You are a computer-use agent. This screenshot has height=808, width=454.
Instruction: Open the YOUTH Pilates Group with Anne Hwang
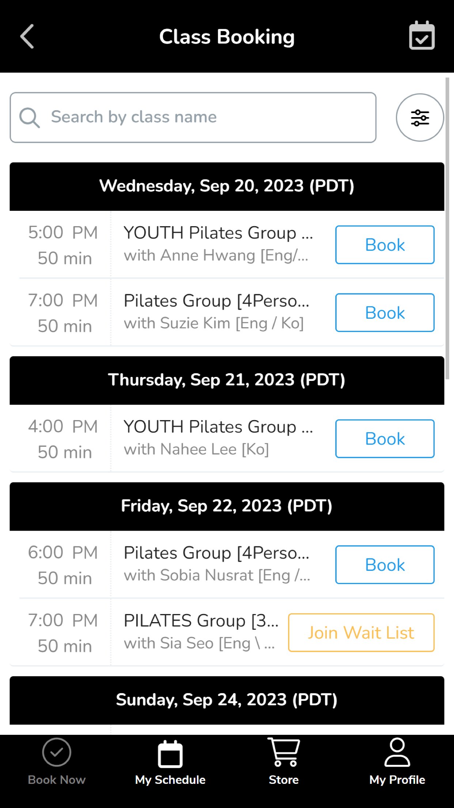point(218,244)
